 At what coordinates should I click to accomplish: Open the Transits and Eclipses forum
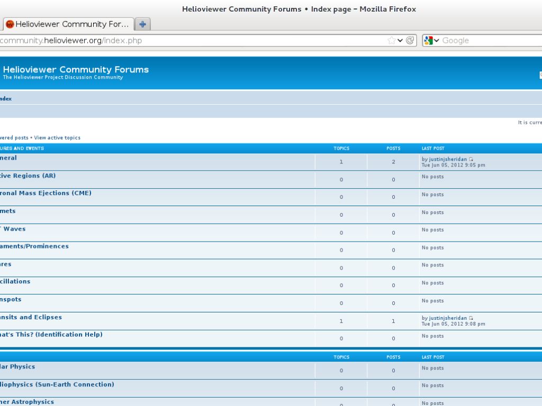tap(31, 317)
